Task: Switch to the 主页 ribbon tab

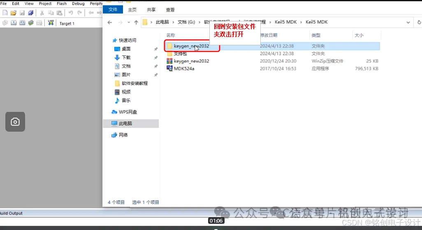Action: pos(132,10)
